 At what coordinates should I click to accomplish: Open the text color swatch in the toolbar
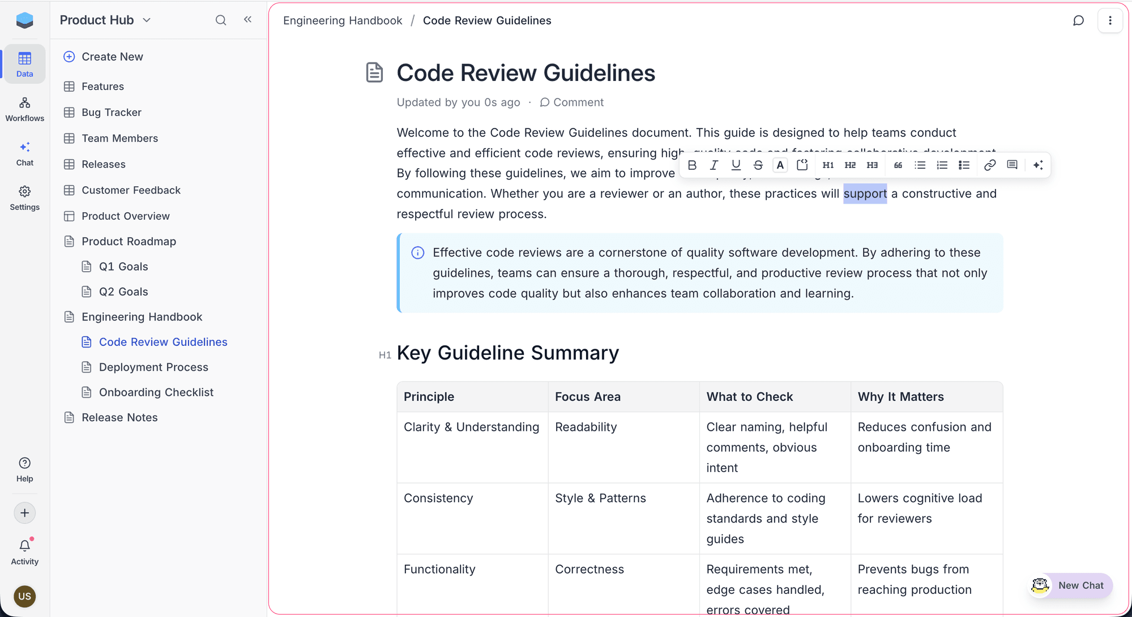pyautogui.click(x=780, y=165)
